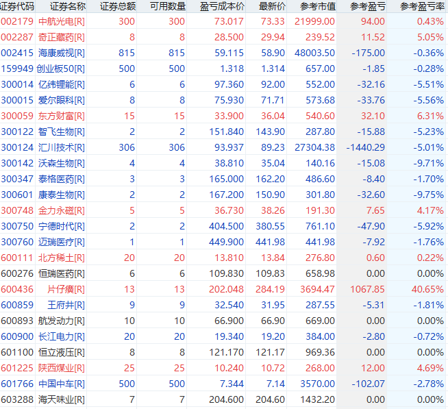Screen dimensions: 448x409
Task: Click the 最新价 column header
Action: (272, 6)
